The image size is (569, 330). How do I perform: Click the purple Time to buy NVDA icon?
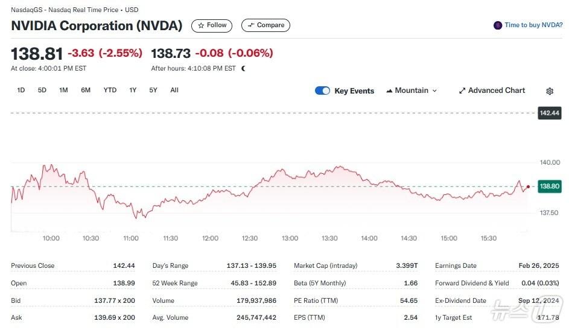click(x=498, y=25)
